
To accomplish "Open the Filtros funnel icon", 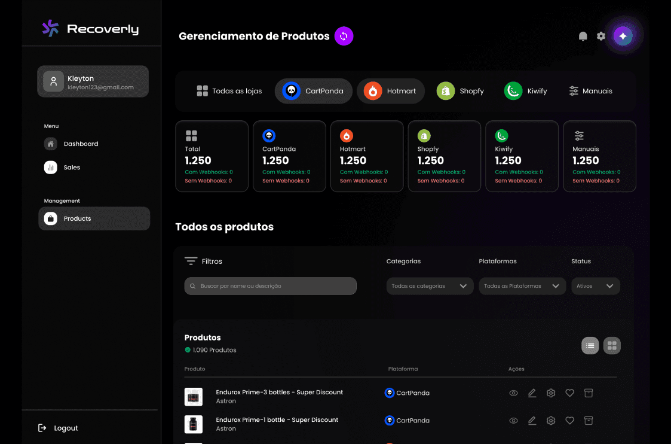I will [x=191, y=261].
